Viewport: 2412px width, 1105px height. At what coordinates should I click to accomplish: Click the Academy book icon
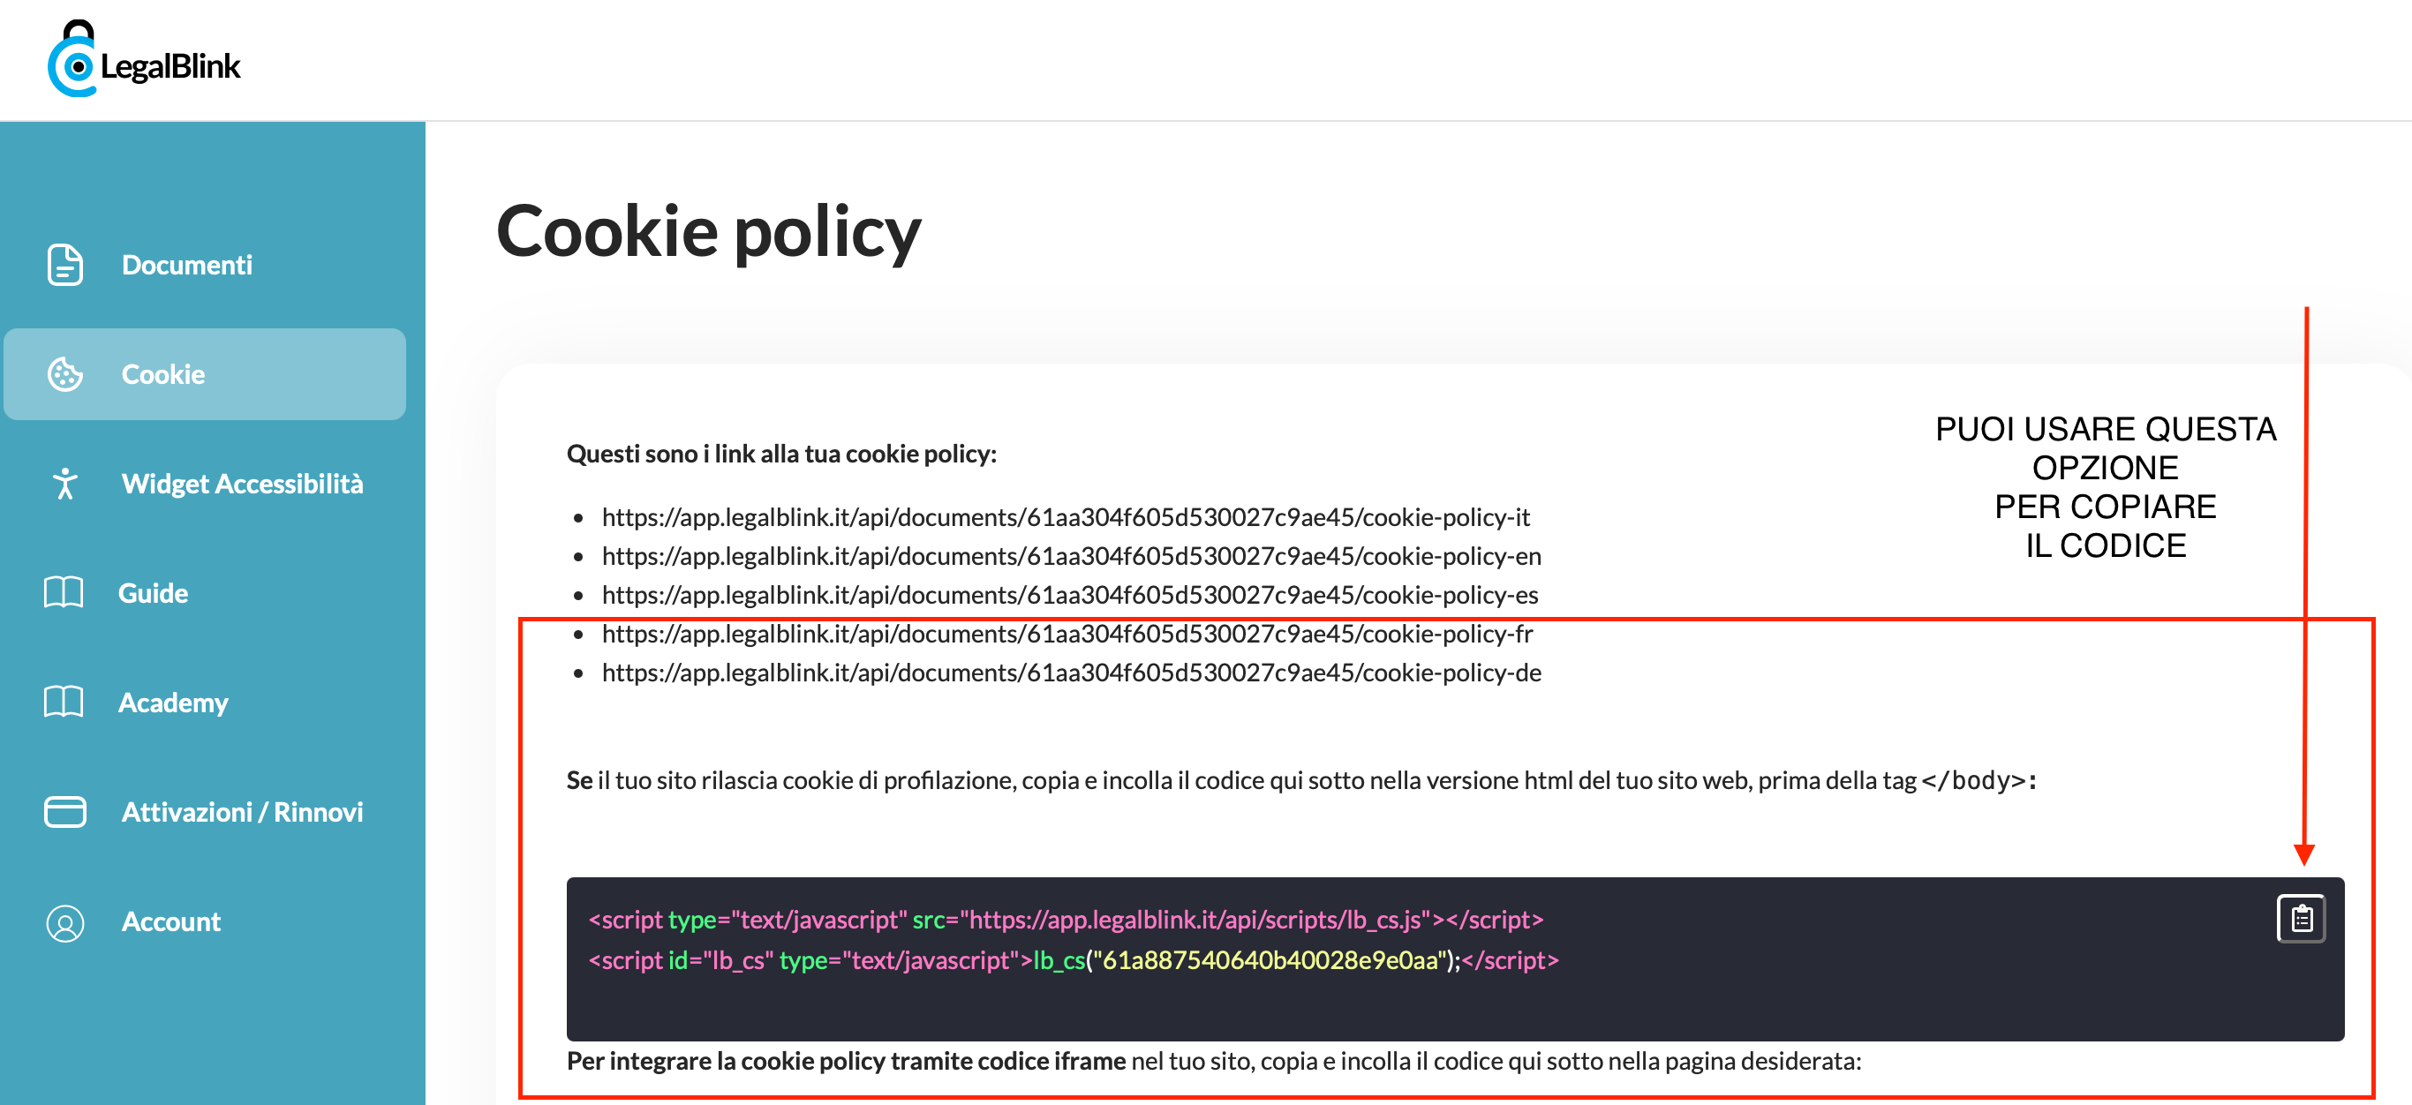(64, 703)
